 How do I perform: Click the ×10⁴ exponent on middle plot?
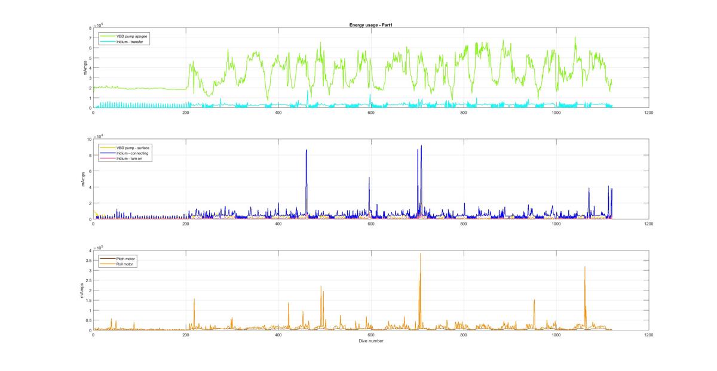[x=99, y=135]
